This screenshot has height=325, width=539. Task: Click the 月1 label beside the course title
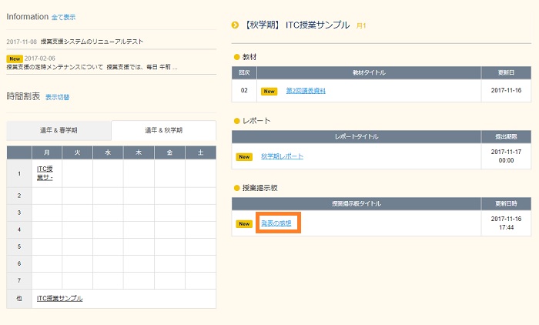(x=361, y=26)
